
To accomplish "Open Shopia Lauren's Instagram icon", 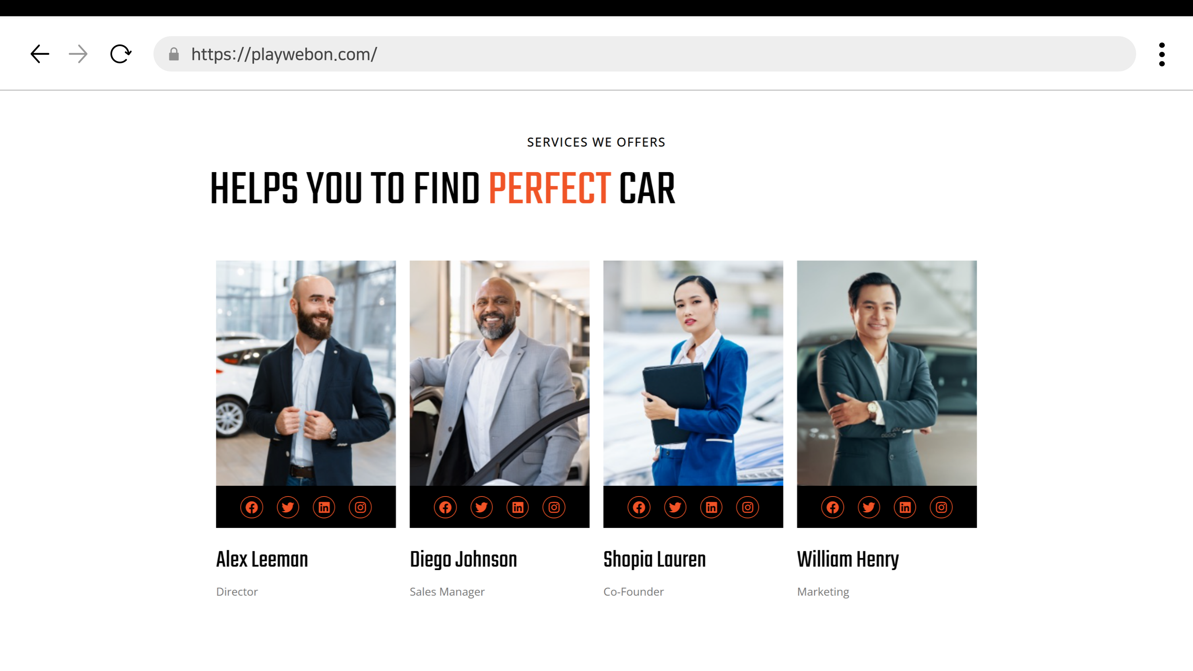I will (x=747, y=507).
